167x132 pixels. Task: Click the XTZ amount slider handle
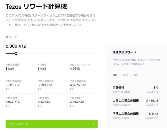click(x=16, y=54)
